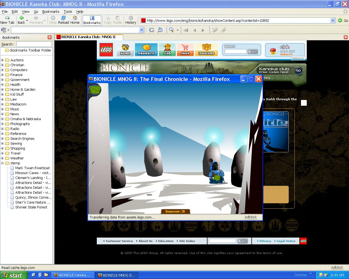
Task: Click the Google 'G' search icon
Action: point(152,30)
